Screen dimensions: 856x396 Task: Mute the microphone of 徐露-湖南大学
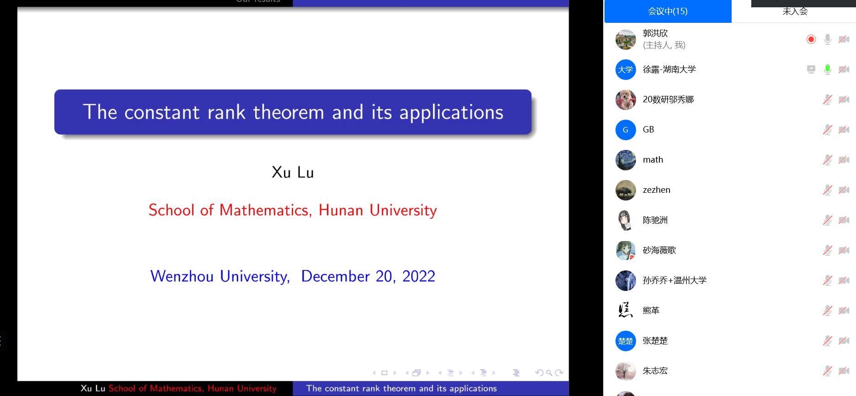click(x=827, y=69)
